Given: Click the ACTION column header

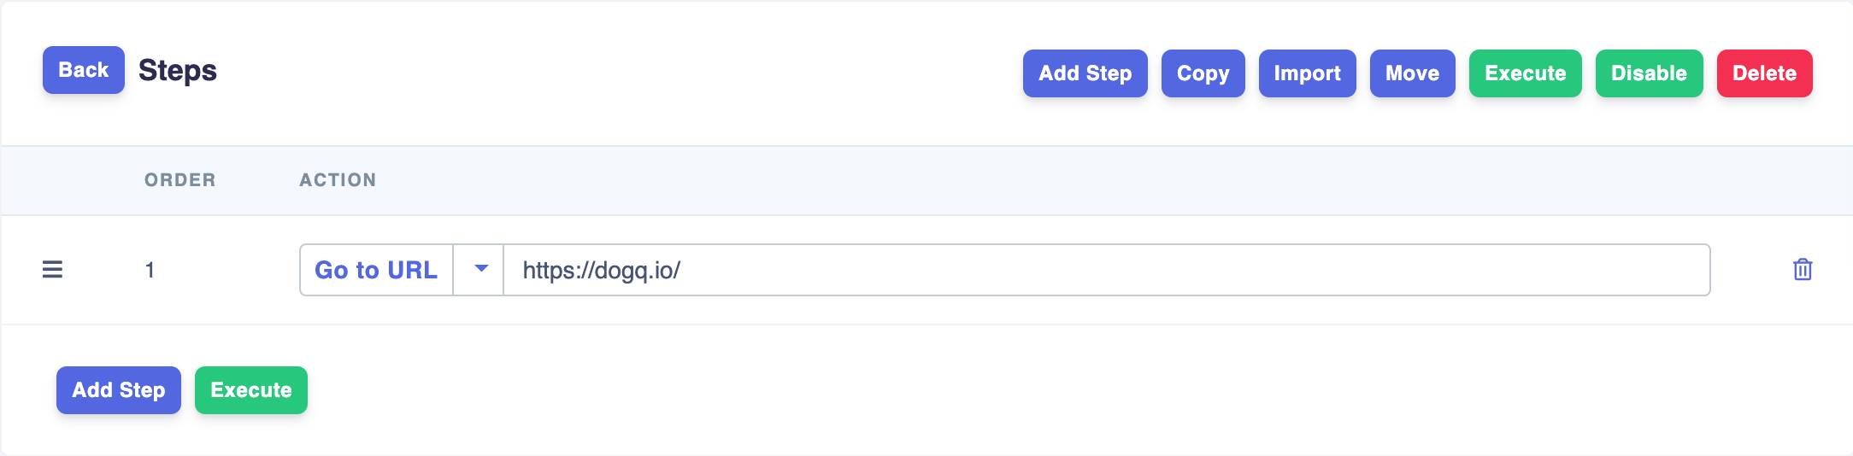Looking at the screenshot, I should tap(338, 180).
